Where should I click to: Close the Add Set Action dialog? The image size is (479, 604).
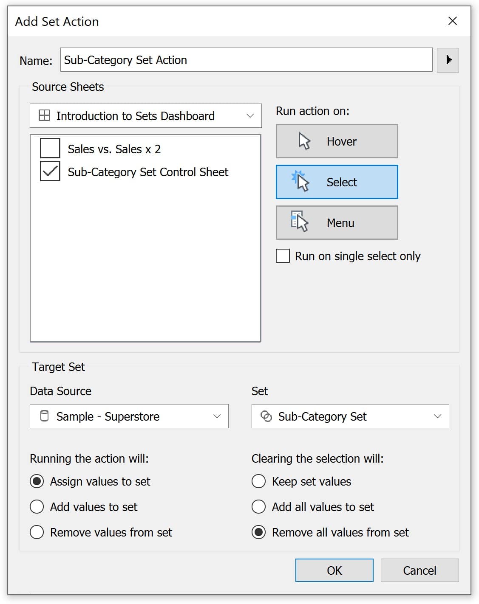pos(453,21)
